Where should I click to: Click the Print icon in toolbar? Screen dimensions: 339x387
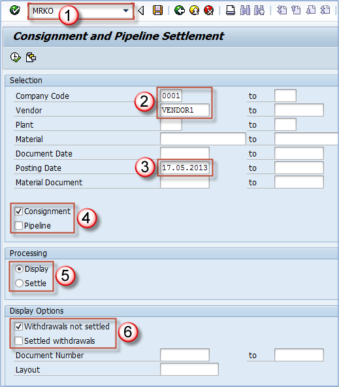pos(231,10)
